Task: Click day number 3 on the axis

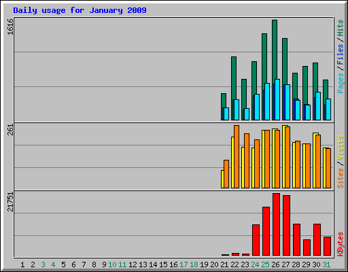Action: (x=43, y=265)
